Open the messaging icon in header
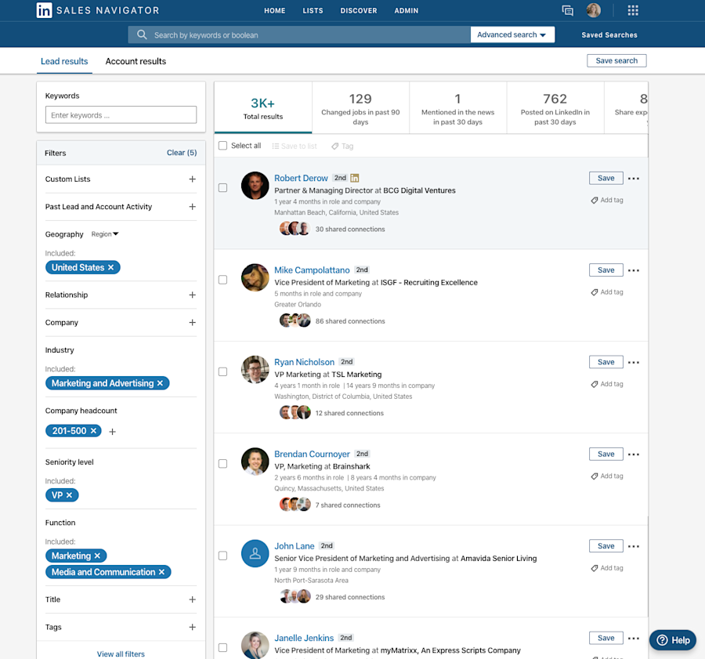Viewport: 705px width, 659px height. coord(567,10)
